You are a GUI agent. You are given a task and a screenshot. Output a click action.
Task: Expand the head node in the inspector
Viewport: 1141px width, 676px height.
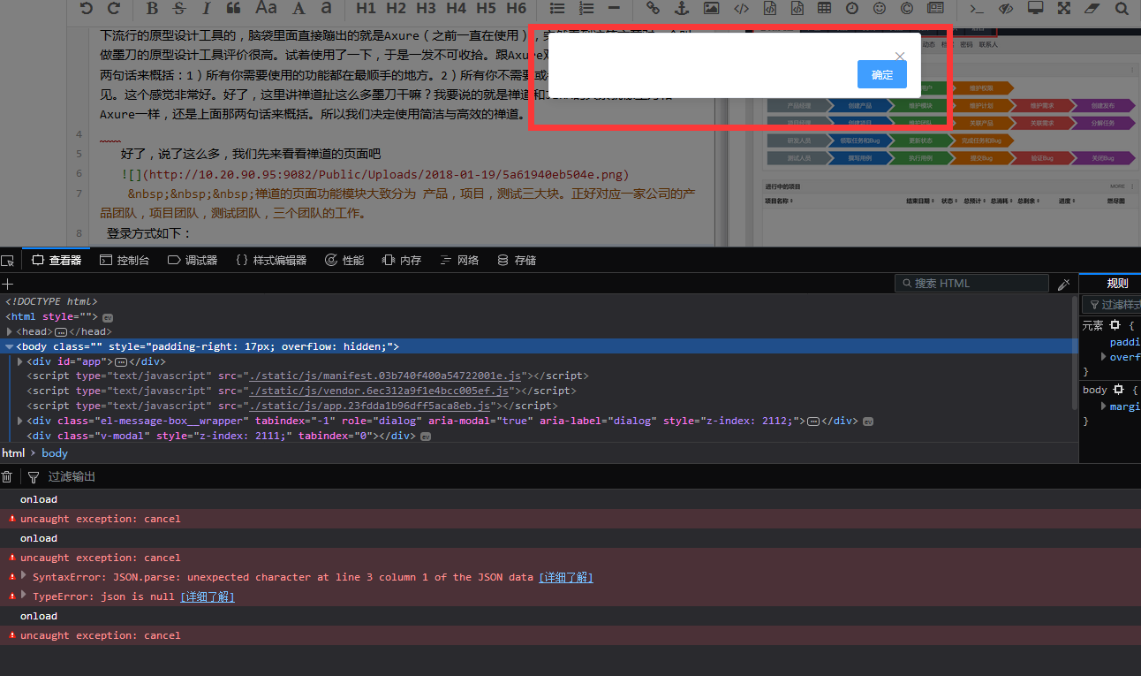coord(10,331)
